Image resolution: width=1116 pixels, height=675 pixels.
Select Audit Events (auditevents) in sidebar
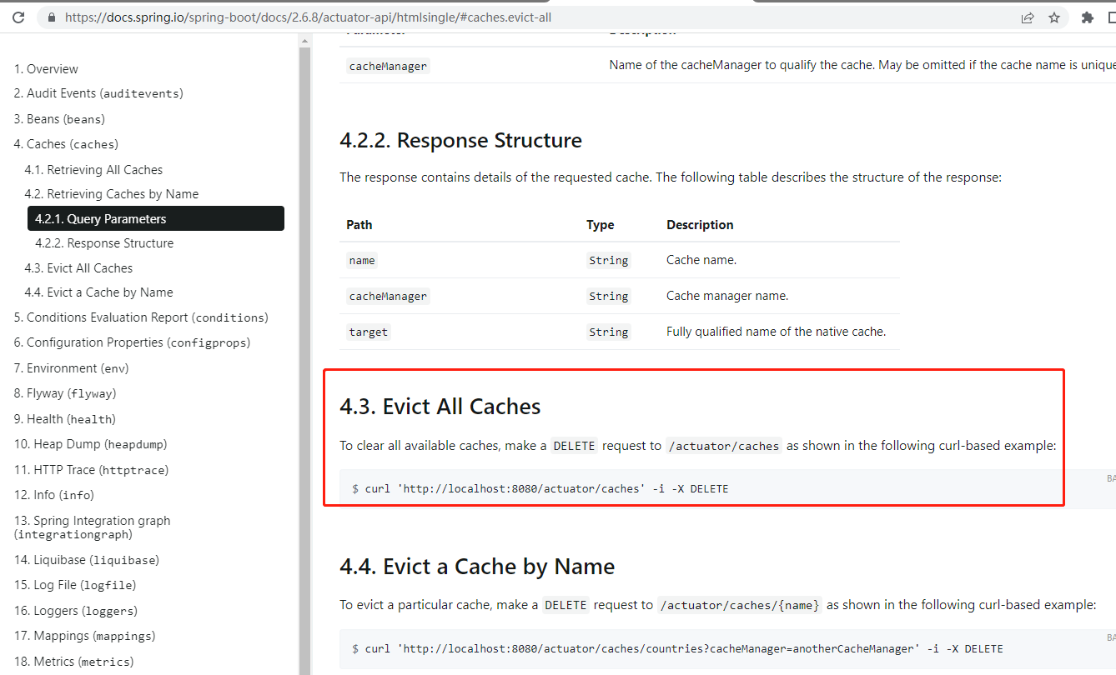pos(99,93)
